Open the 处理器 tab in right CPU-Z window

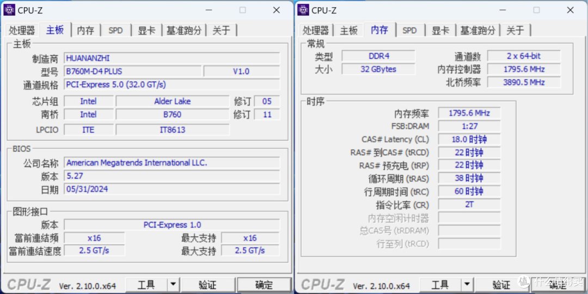316,30
